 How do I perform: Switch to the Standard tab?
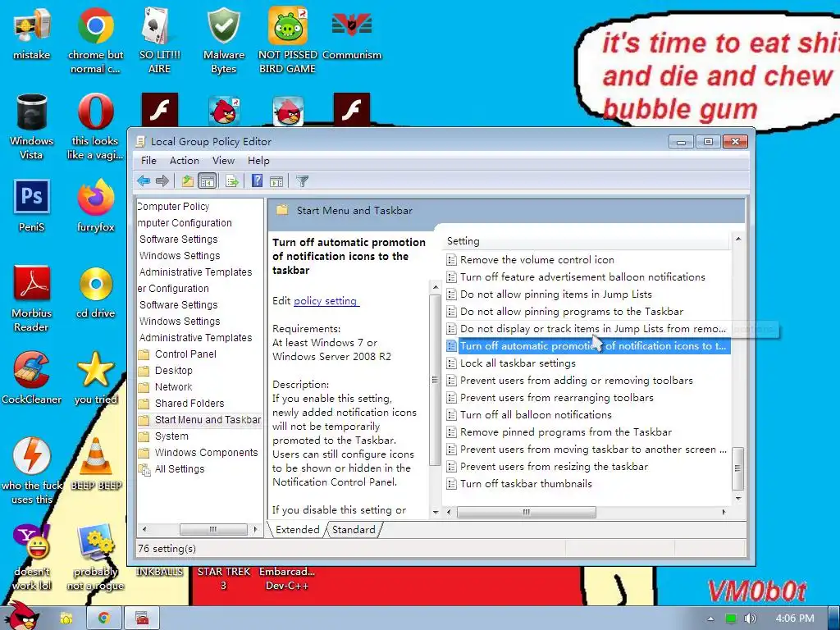354,530
